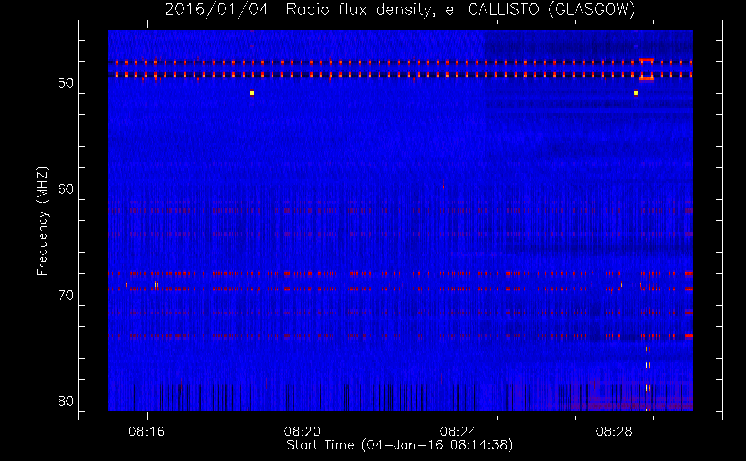The image size is (746, 461).
Task: Click the red bracket-shaped burst near 08:29 around 49 MHz
Action: point(646,70)
